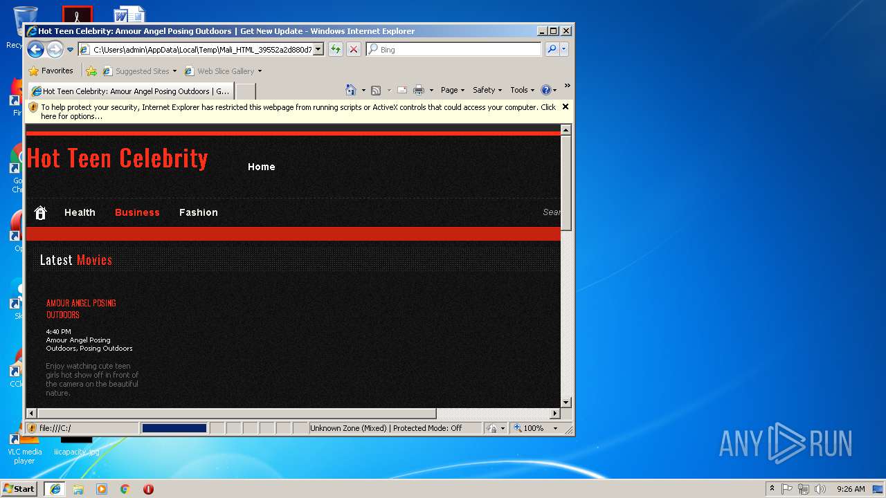Open Windows Explorer from the taskbar
The image size is (886, 498).
tap(78, 489)
